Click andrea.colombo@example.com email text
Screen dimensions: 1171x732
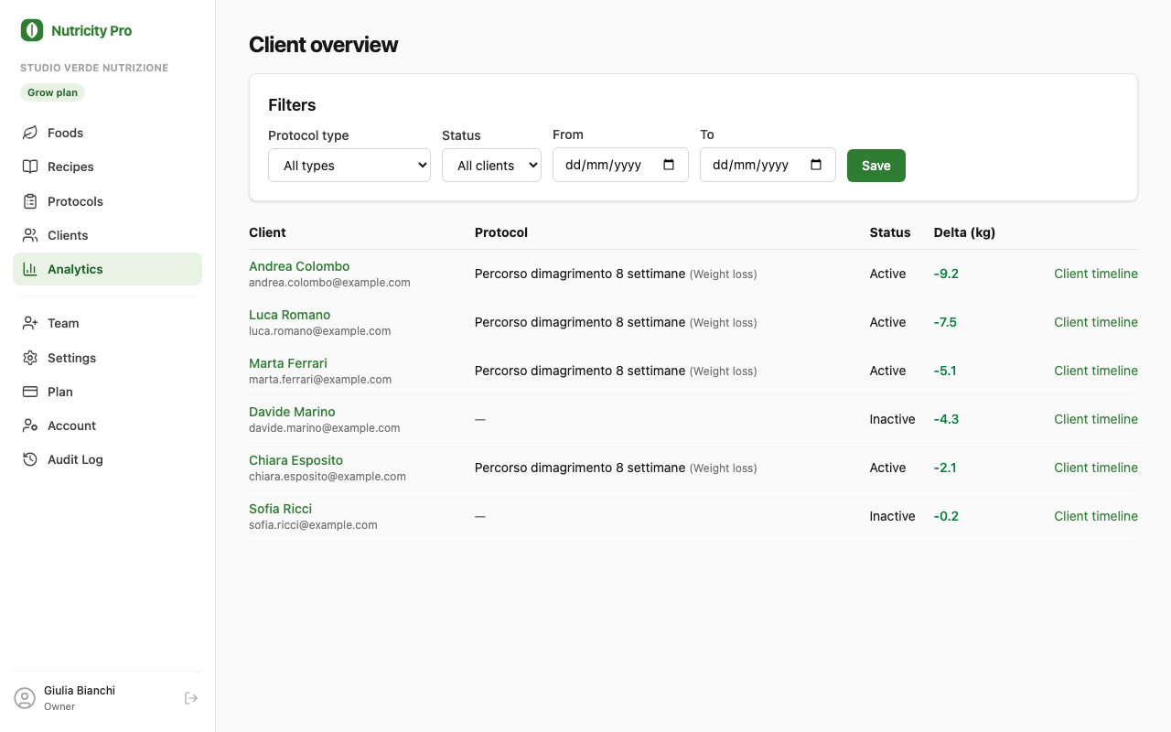tap(329, 283)
